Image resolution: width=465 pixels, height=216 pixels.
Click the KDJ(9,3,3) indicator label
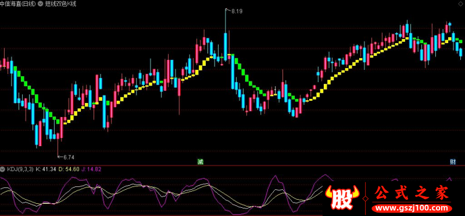click(20, 169)
